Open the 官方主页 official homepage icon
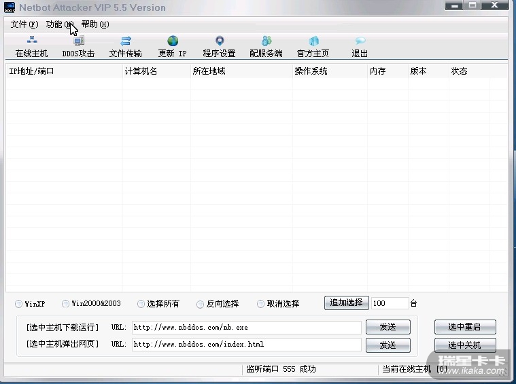Screen dimensions: 516x384 (x=313, y=47)
